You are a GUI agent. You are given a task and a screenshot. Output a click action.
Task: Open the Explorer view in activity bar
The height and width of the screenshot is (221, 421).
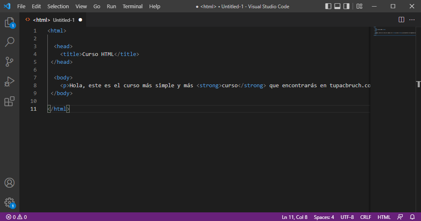point(9,22)
